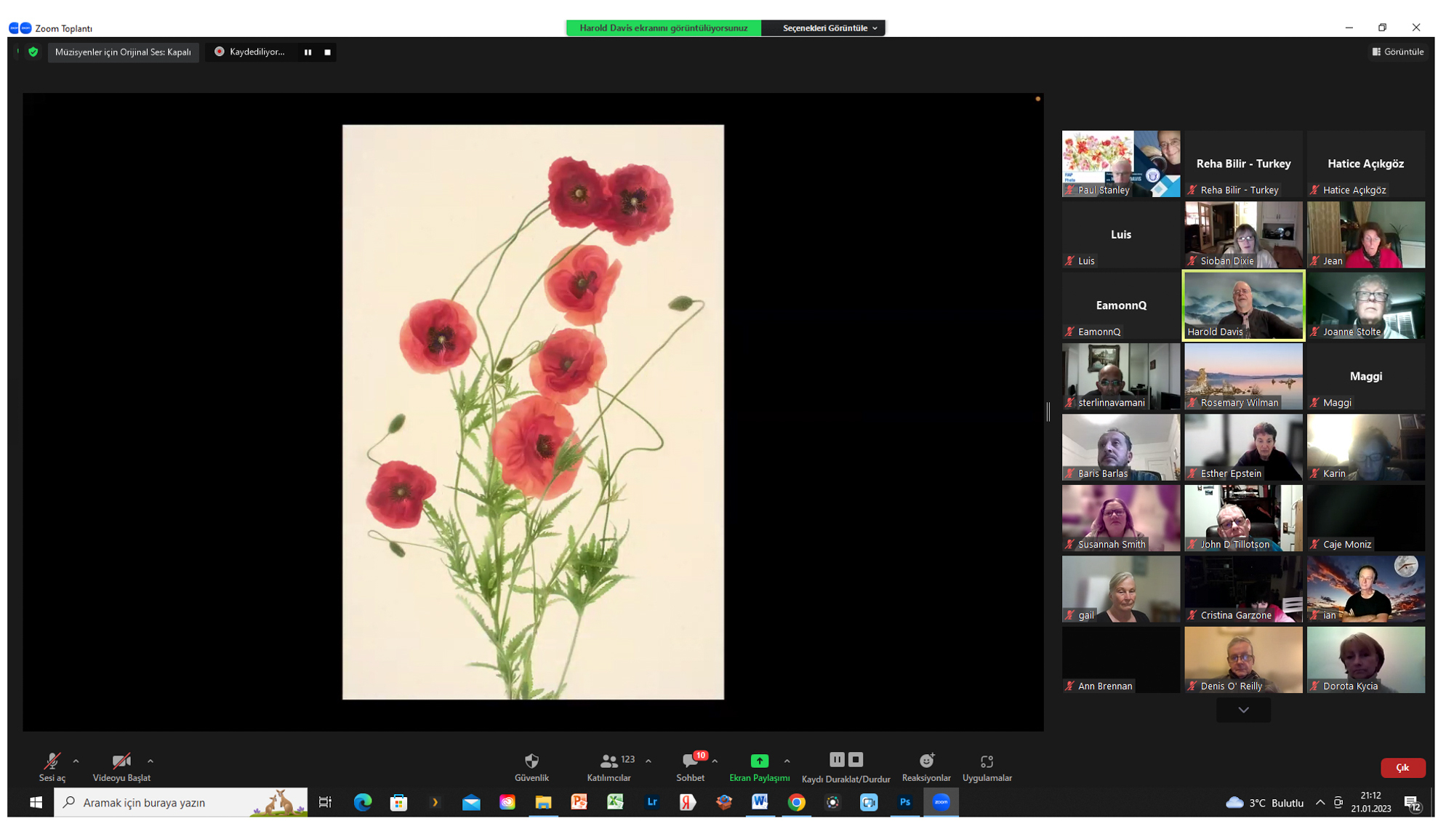
Task: Open Excel from taskbar
Action: pyautogui.click(x=616, y=802)
